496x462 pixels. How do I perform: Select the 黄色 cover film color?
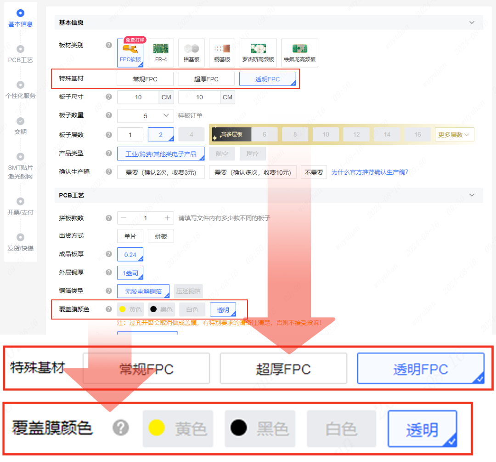130,309
